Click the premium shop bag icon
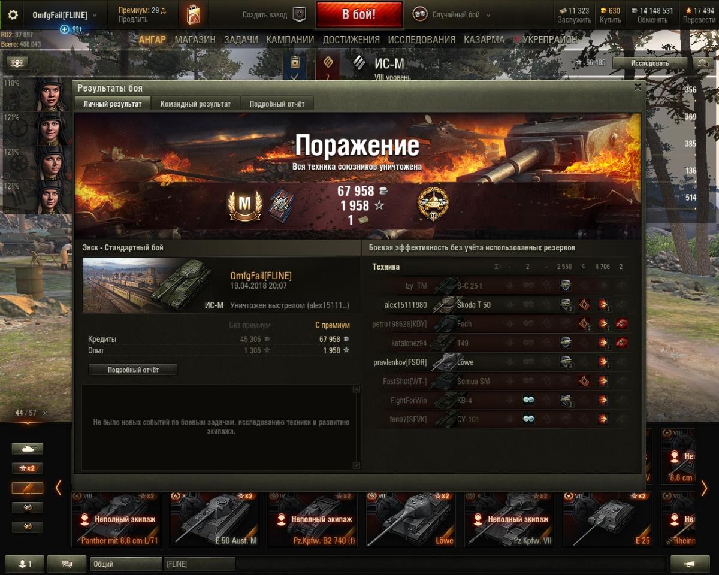This screenshot has height=575, width=719. point(193,15)
